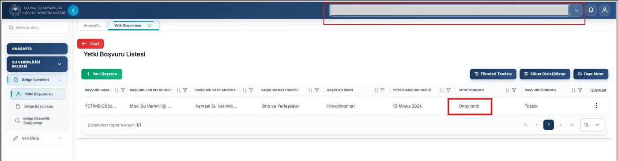Viewport: 618px width, 161px height.
Task: Filter the Başvuru Kategorisi column
Action: [317, 90]
